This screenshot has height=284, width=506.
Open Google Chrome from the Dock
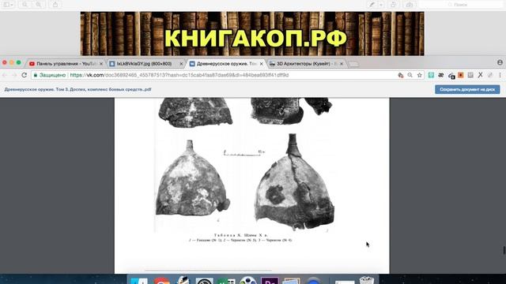point(161,281)
